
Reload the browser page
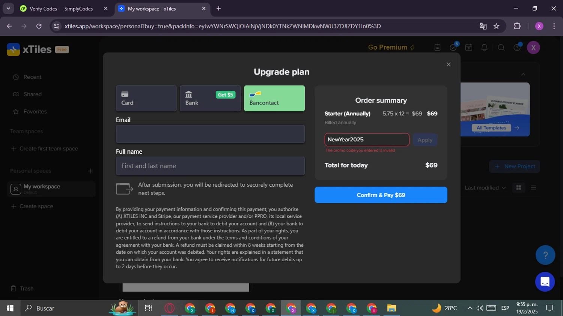(x=39, y=26)
